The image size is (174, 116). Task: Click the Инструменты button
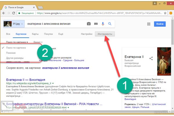pos(105,34)
